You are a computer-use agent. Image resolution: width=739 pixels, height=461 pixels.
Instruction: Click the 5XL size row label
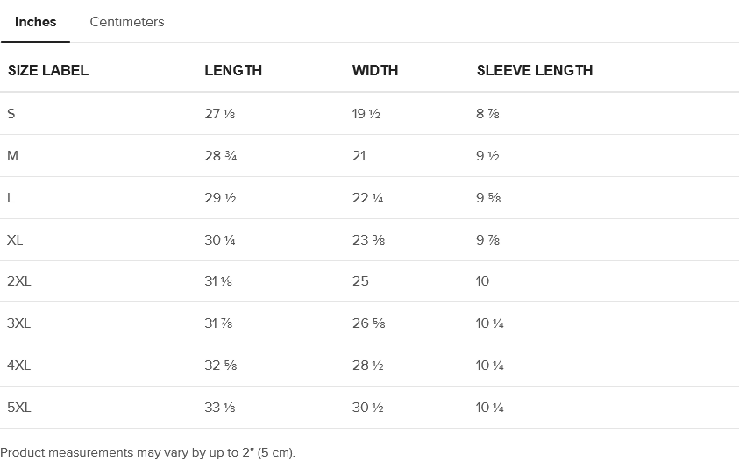tap(19, 408)
